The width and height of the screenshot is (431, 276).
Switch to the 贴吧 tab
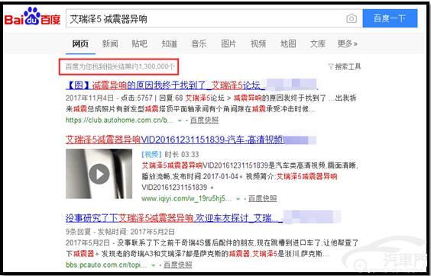coord(140,43)
